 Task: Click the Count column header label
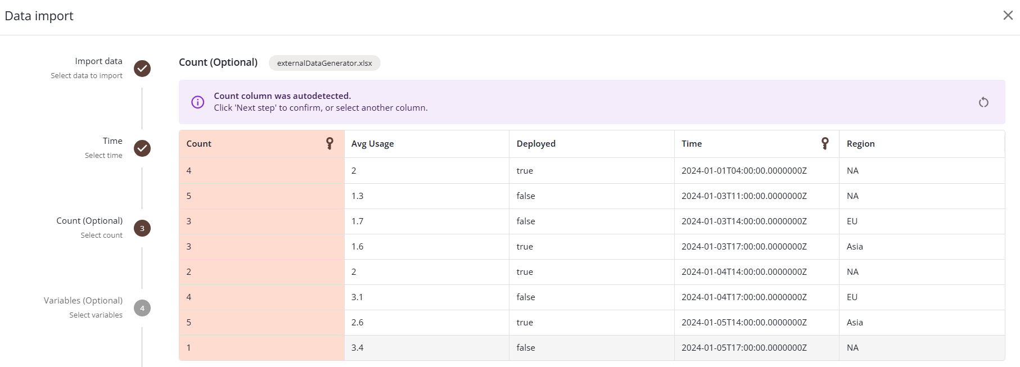[199, 144]
